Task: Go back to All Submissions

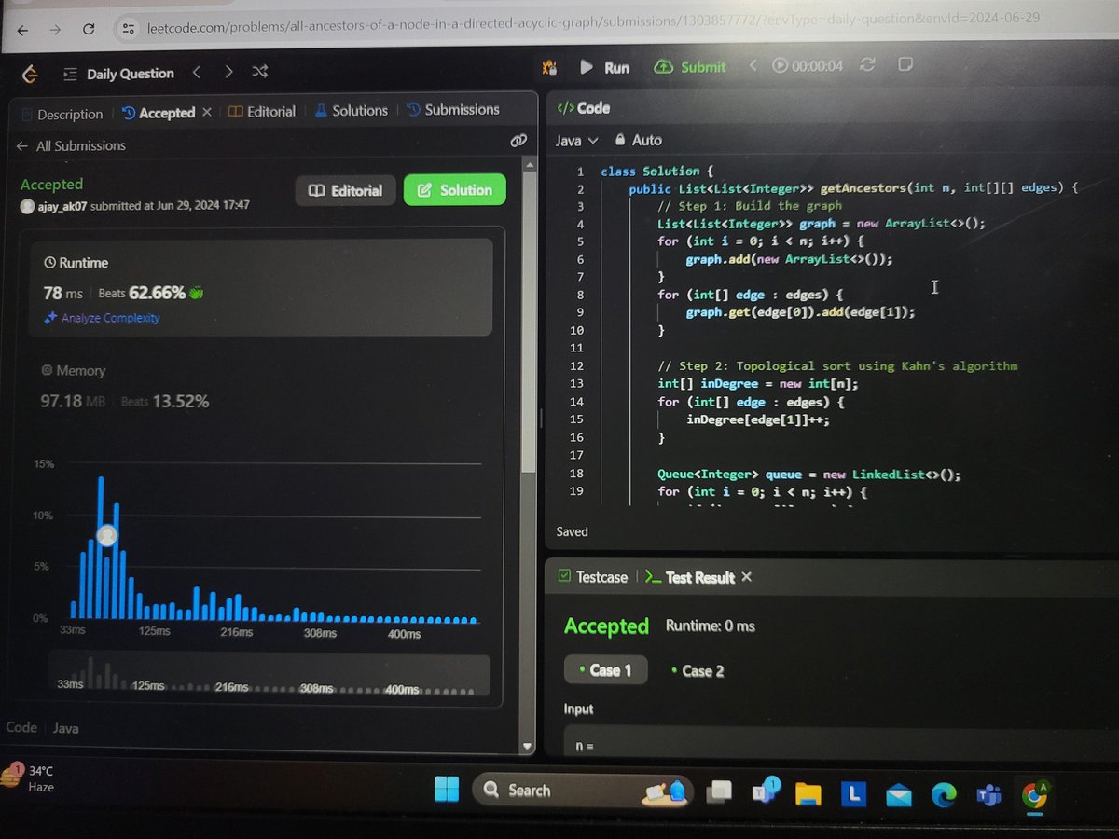Action: 72,145
